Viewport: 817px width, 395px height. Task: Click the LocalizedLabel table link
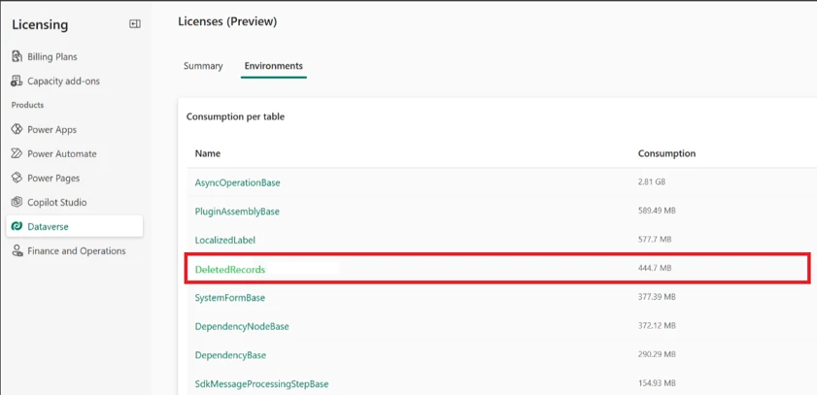(x=224, y=240)
